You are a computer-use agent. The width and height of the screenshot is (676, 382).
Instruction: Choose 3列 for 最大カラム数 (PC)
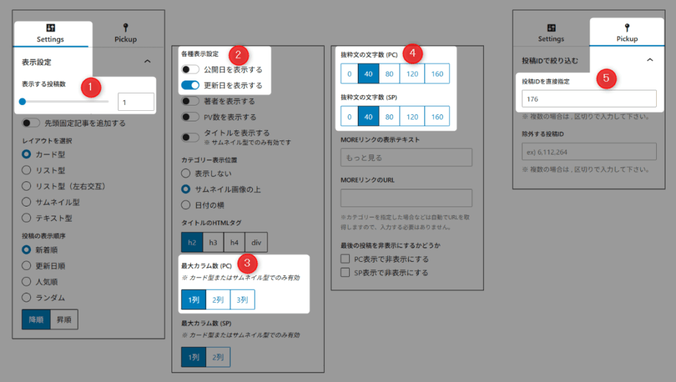(x=242, y=300)
